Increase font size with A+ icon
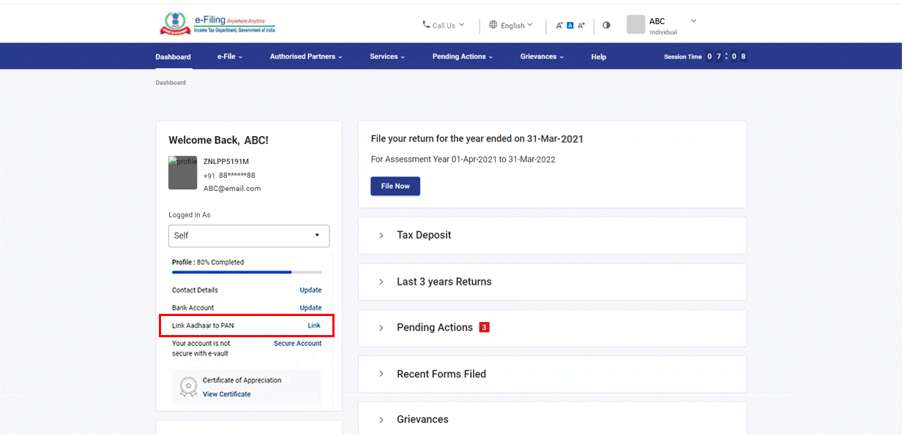 581,26
